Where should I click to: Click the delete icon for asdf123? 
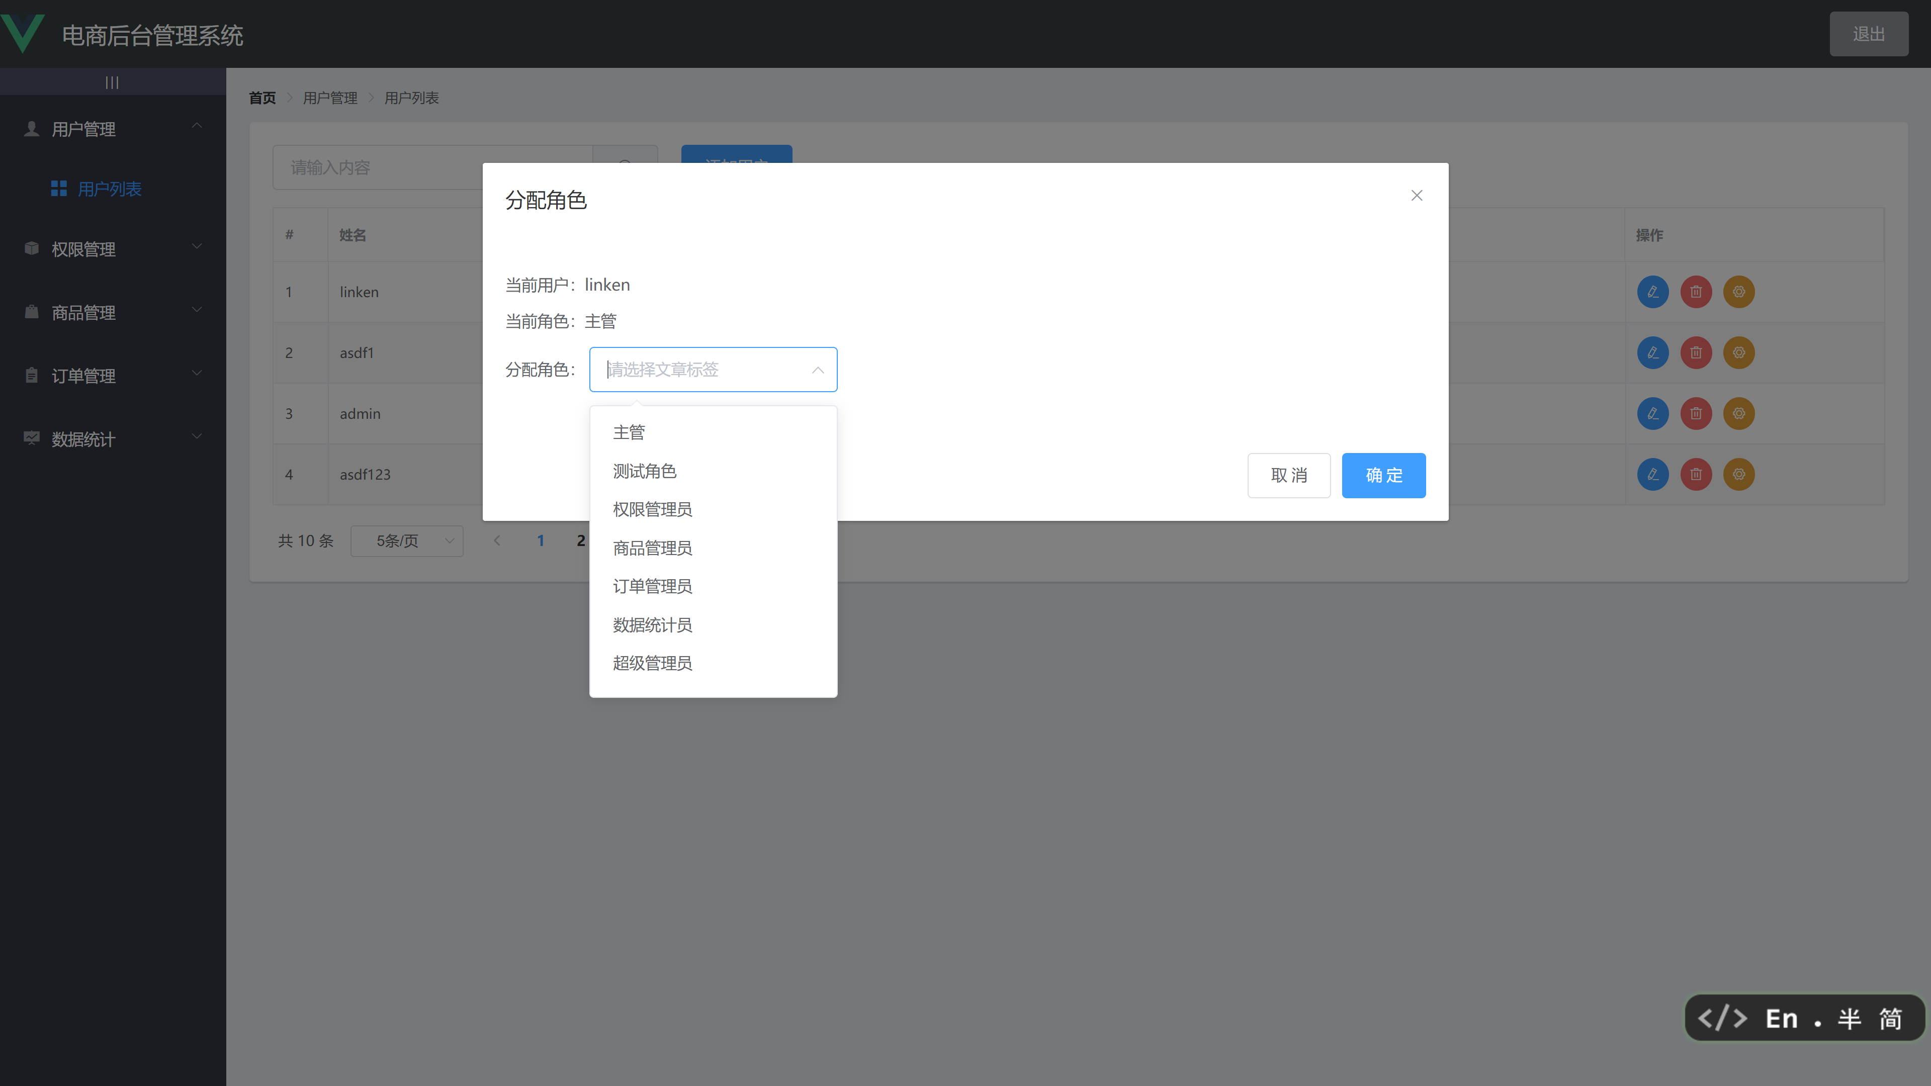(1696, 474)
